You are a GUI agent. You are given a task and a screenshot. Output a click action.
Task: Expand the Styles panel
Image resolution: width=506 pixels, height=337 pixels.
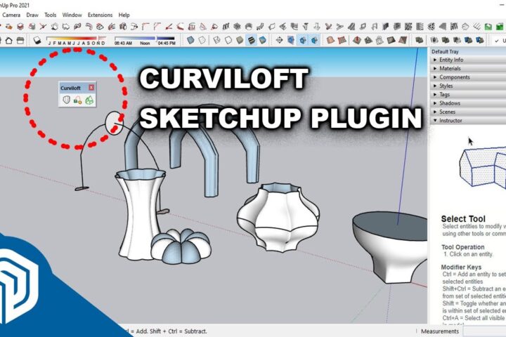(x=468, y=86)
